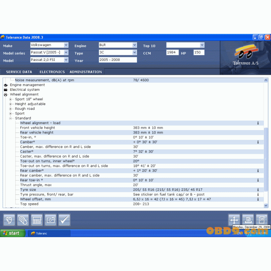This screenshot has width=271, height=271.
Task: Click the Wheel alignment steering icon
Action: pyautogui.click(x=6, y=95)
